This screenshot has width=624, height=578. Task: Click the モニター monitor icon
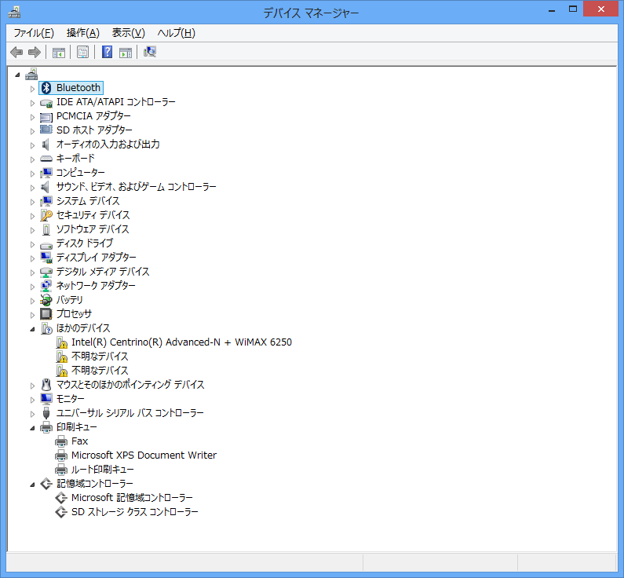point(46,399)
